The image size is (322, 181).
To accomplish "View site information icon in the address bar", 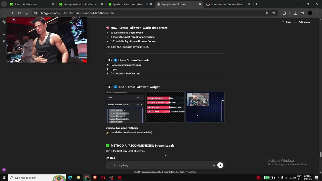I will [35, 13].
